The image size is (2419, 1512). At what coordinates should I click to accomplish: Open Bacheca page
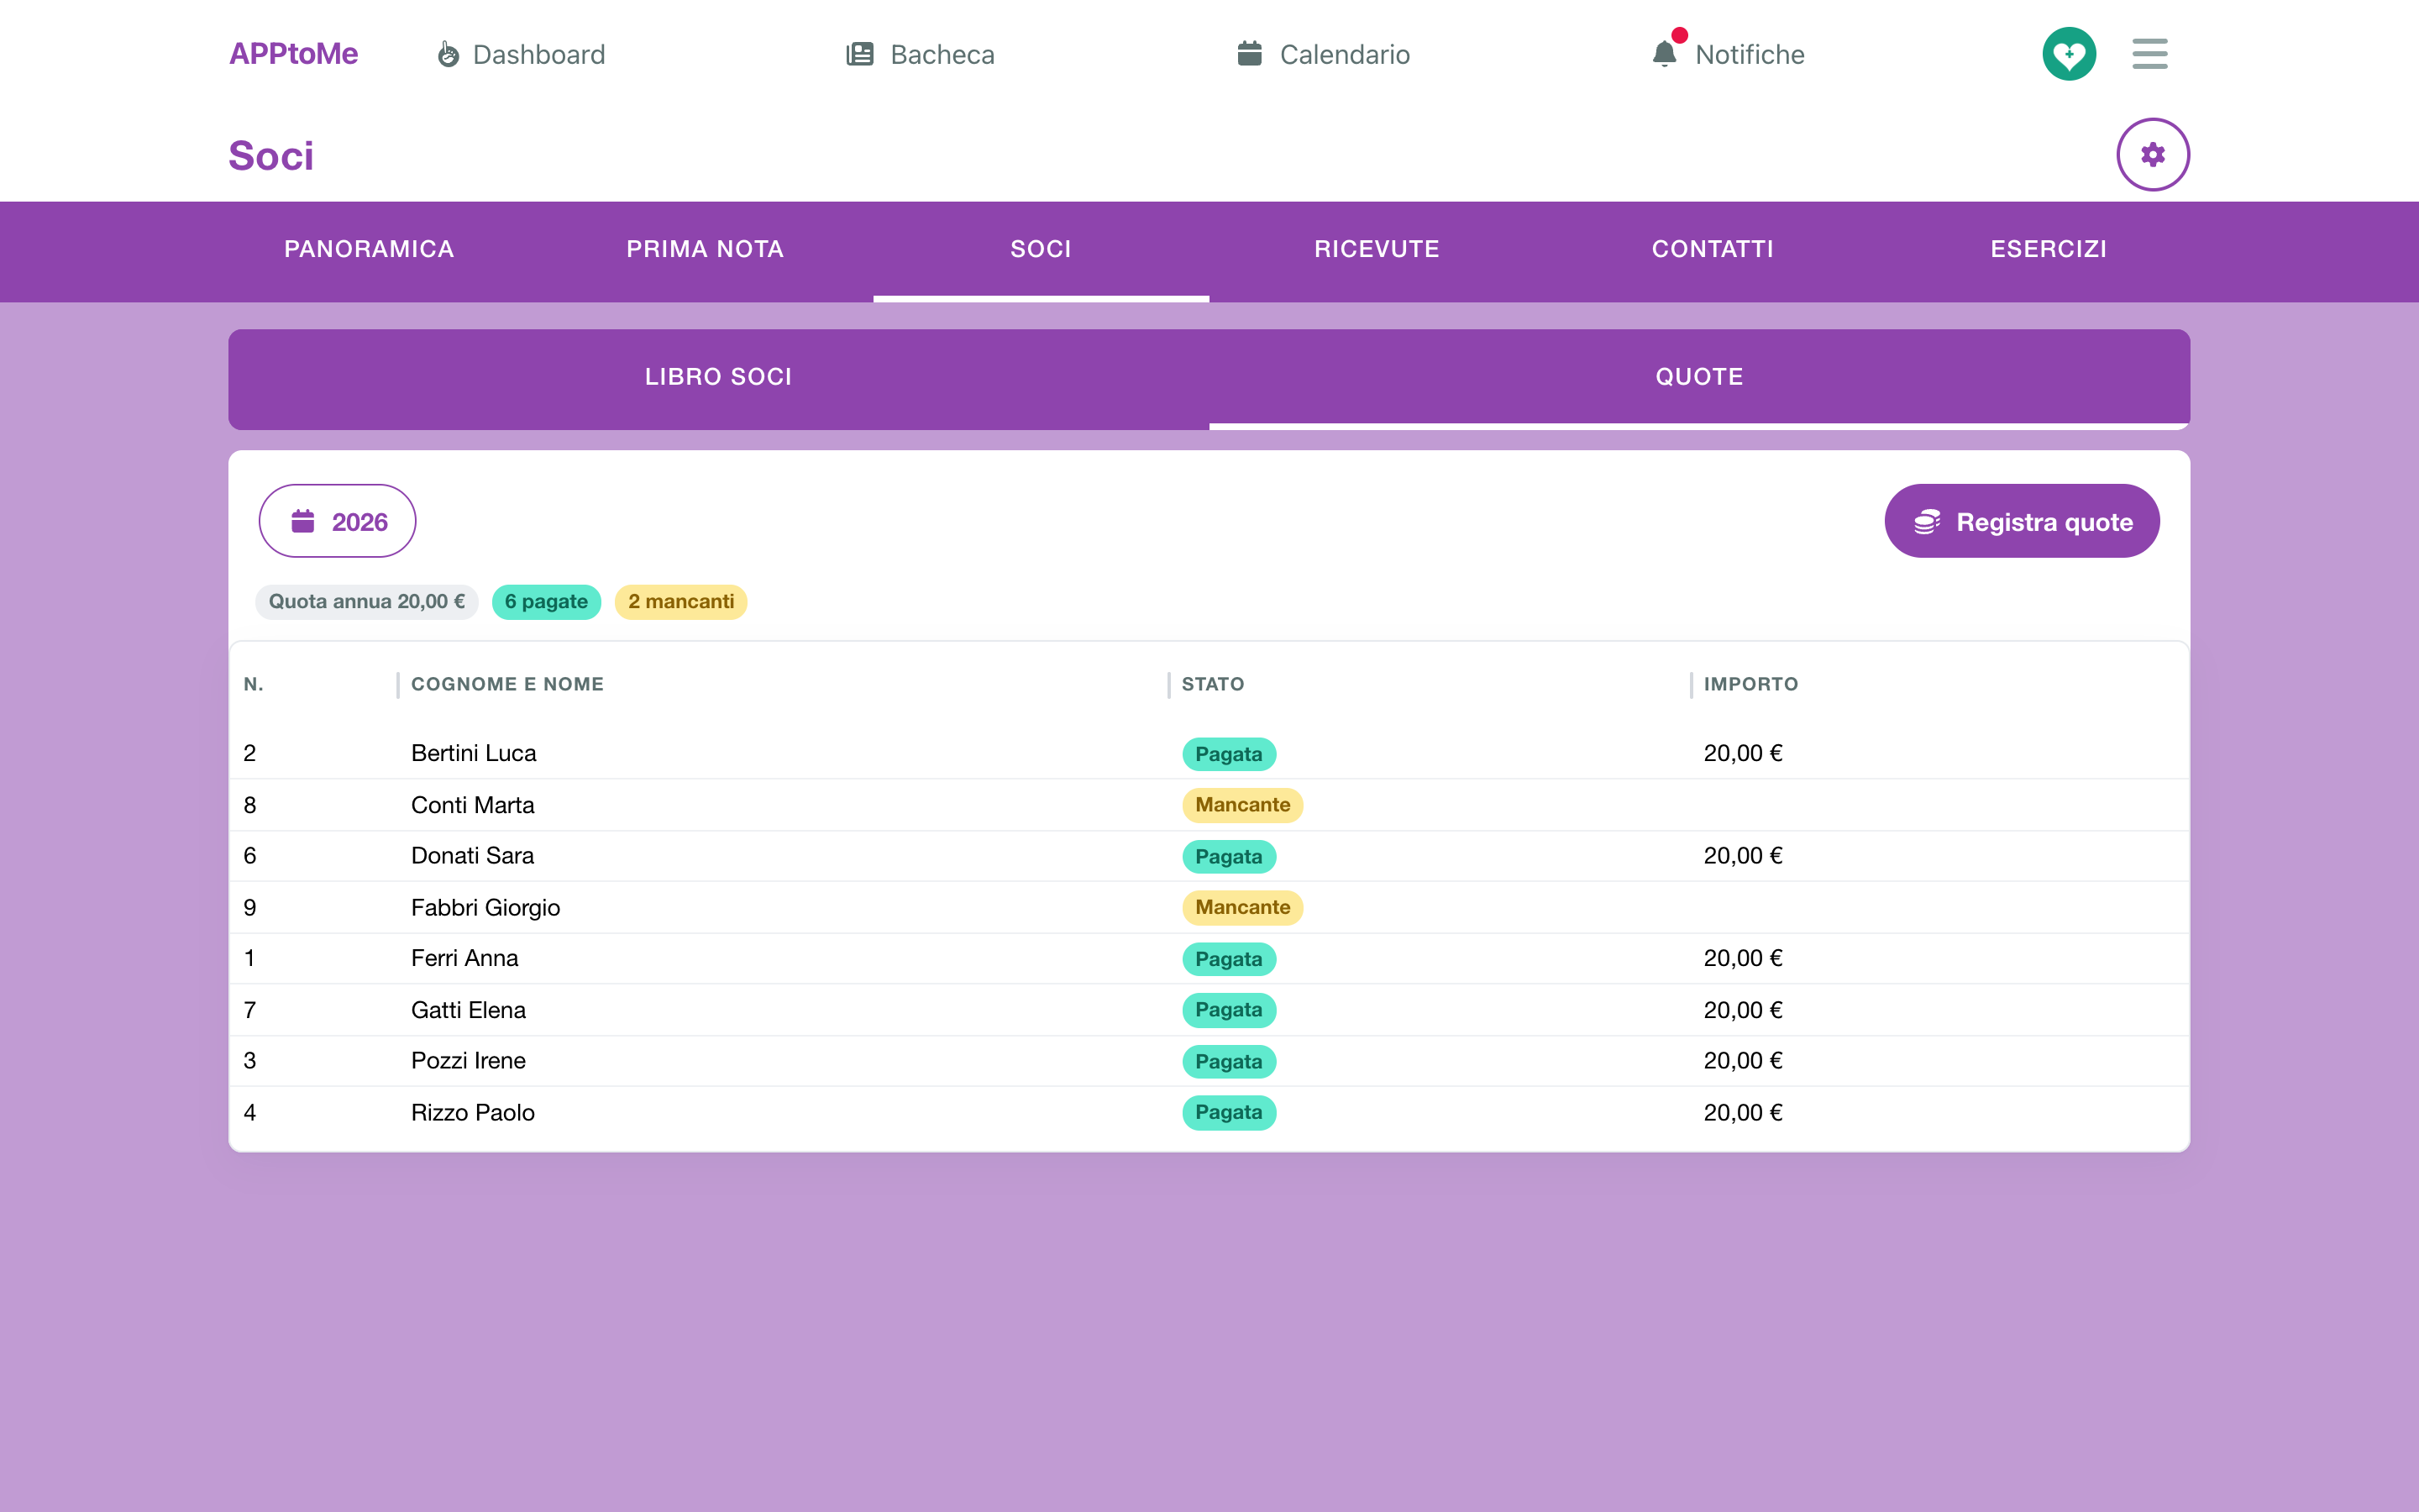coord(921,54)
